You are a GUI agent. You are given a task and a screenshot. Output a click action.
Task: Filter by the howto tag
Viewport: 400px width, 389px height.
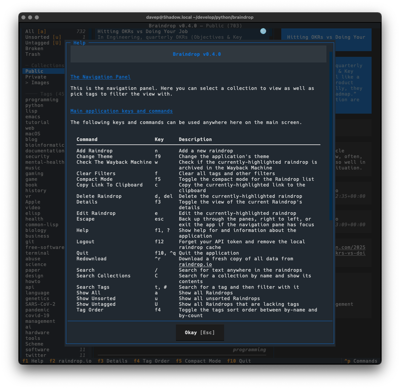33,281
